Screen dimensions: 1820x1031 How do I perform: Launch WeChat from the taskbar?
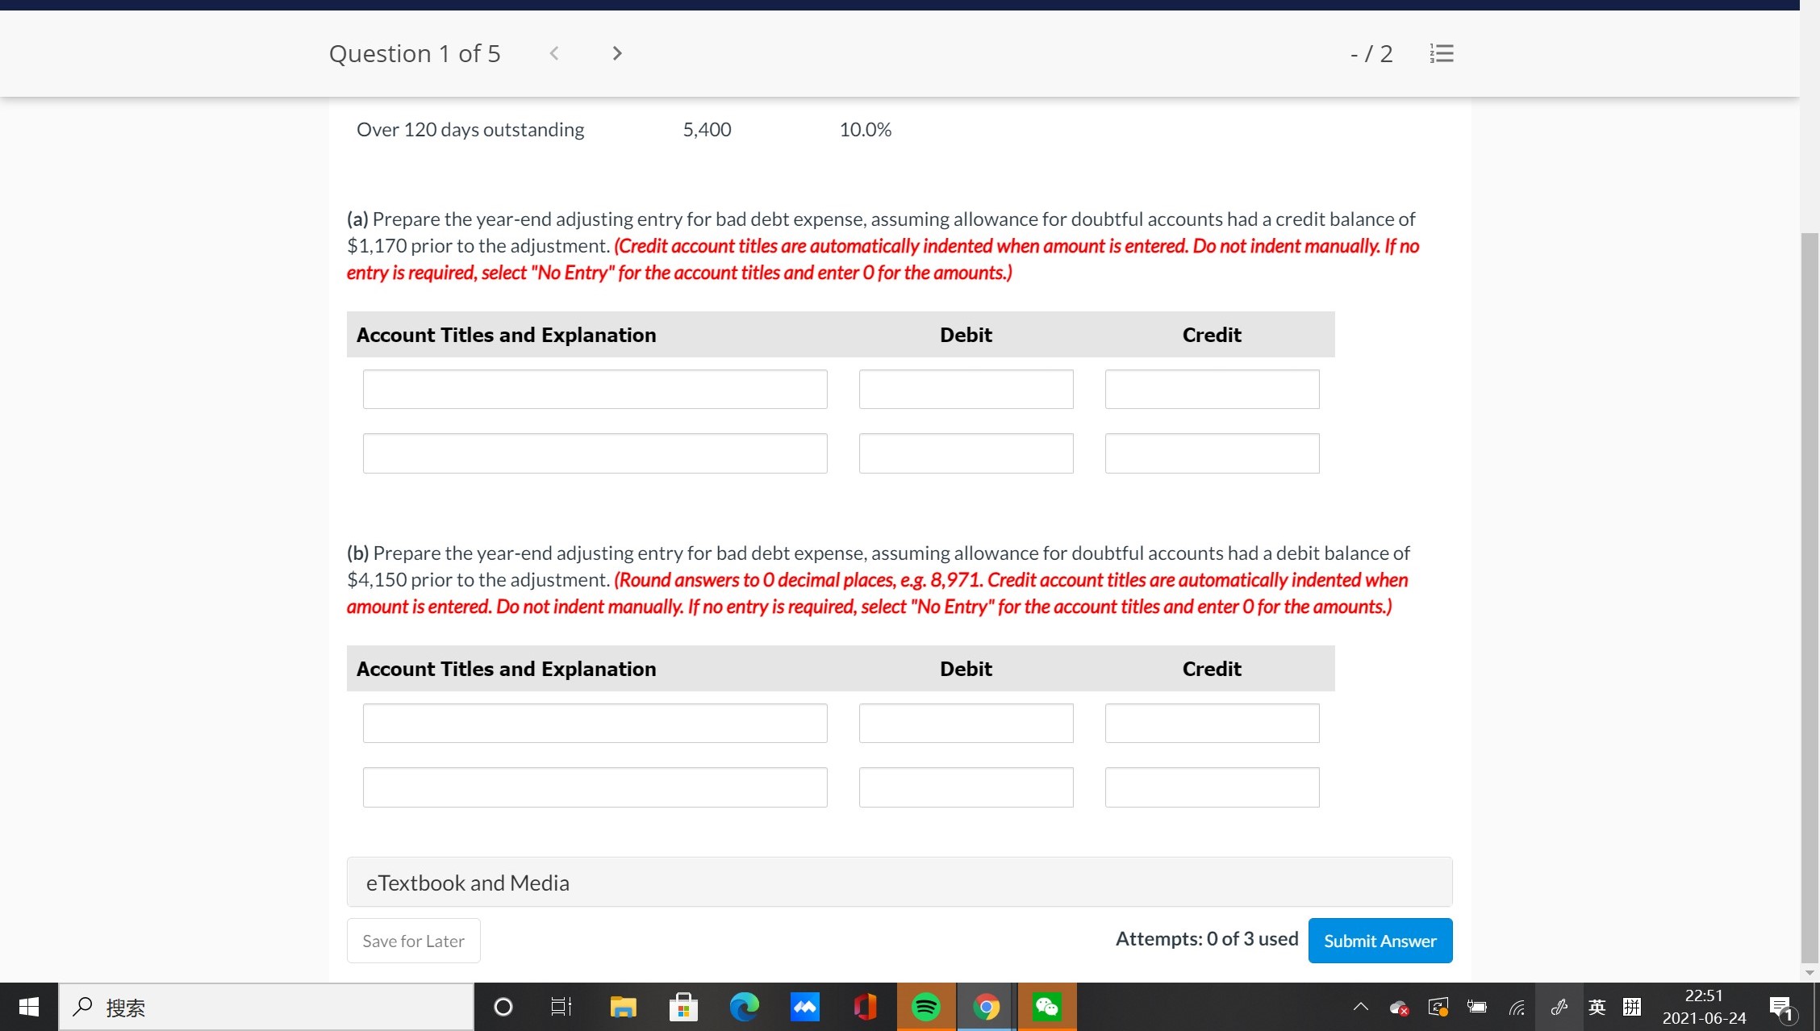[x=1046, y=1007]
